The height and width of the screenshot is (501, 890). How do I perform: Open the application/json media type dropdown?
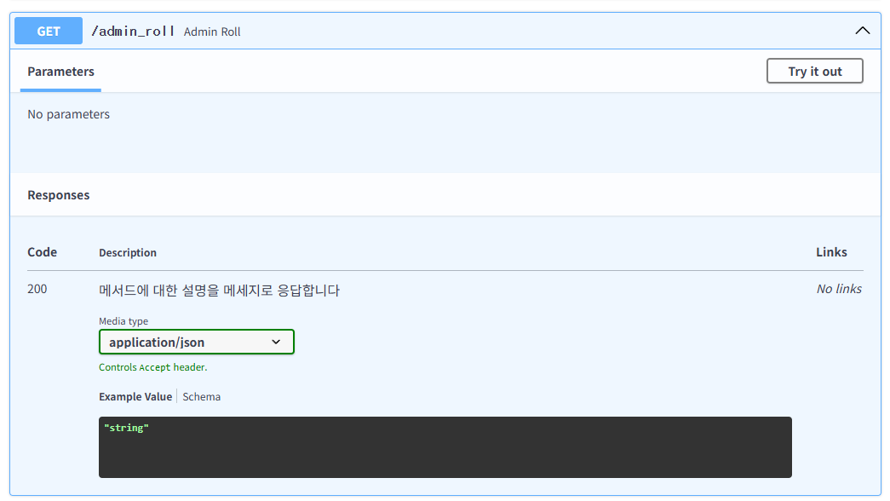point(197,342)
